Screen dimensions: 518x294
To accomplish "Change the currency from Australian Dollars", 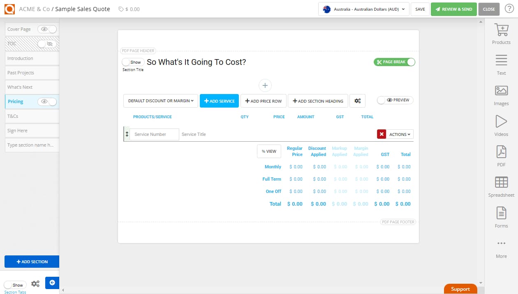I will click(x=363, y=9).
